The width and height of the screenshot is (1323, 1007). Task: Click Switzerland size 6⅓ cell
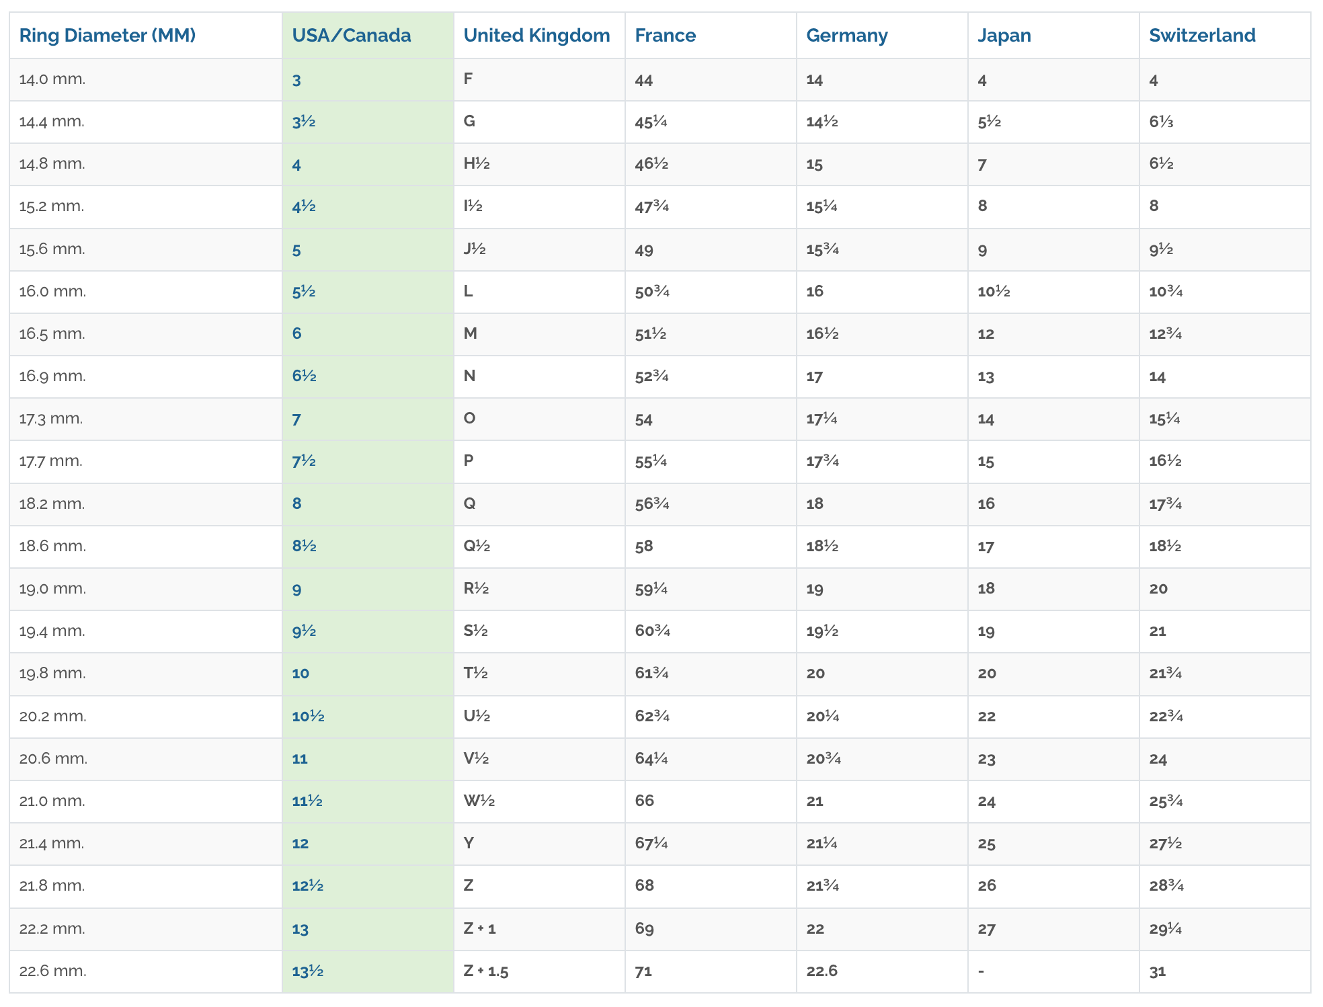(1225, 122)
